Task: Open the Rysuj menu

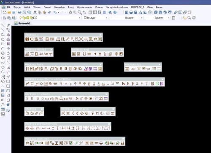Action: pyautogui.click(x=70, y=7)
